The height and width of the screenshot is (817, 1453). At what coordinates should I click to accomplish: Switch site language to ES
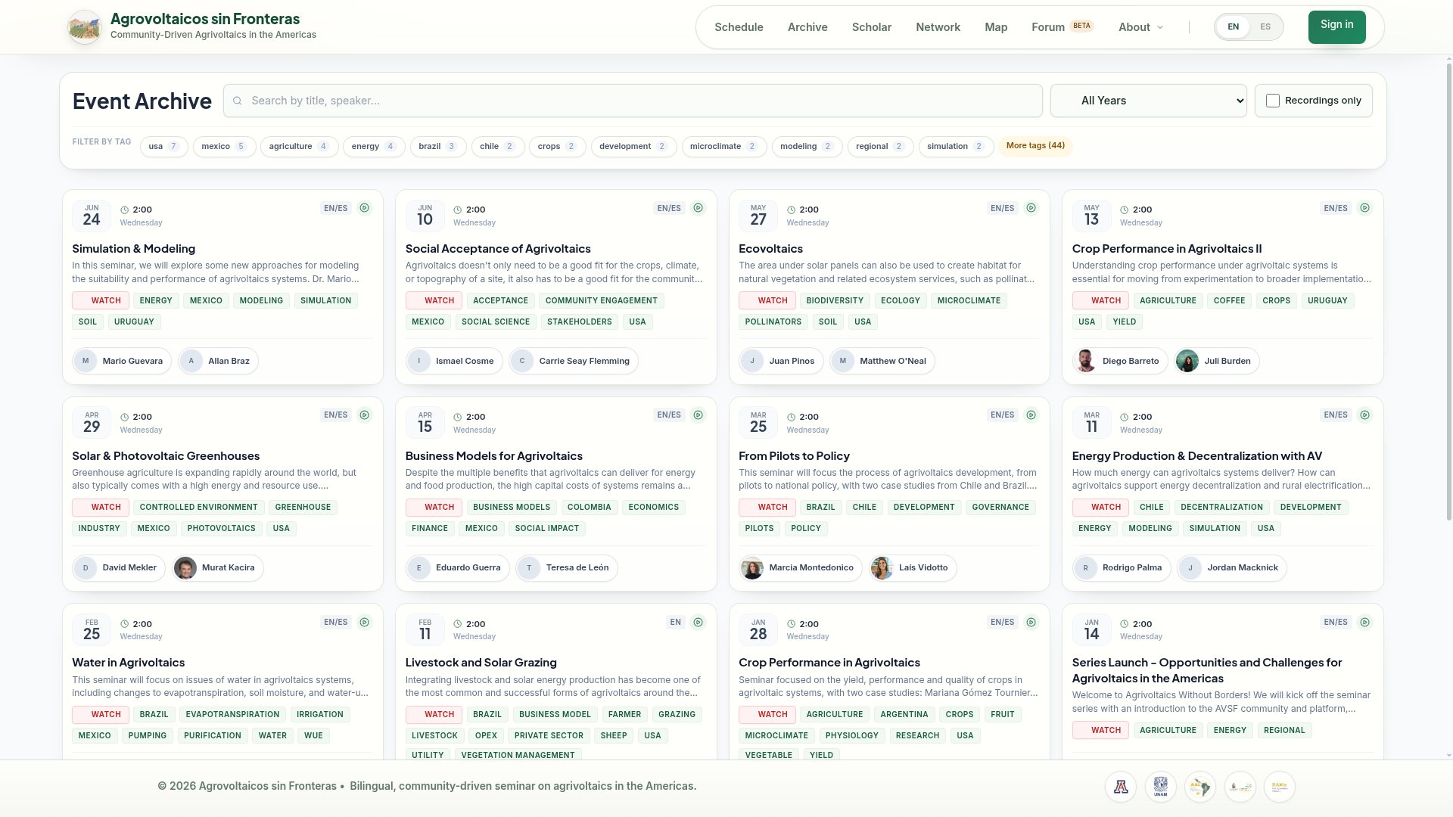1265,27
